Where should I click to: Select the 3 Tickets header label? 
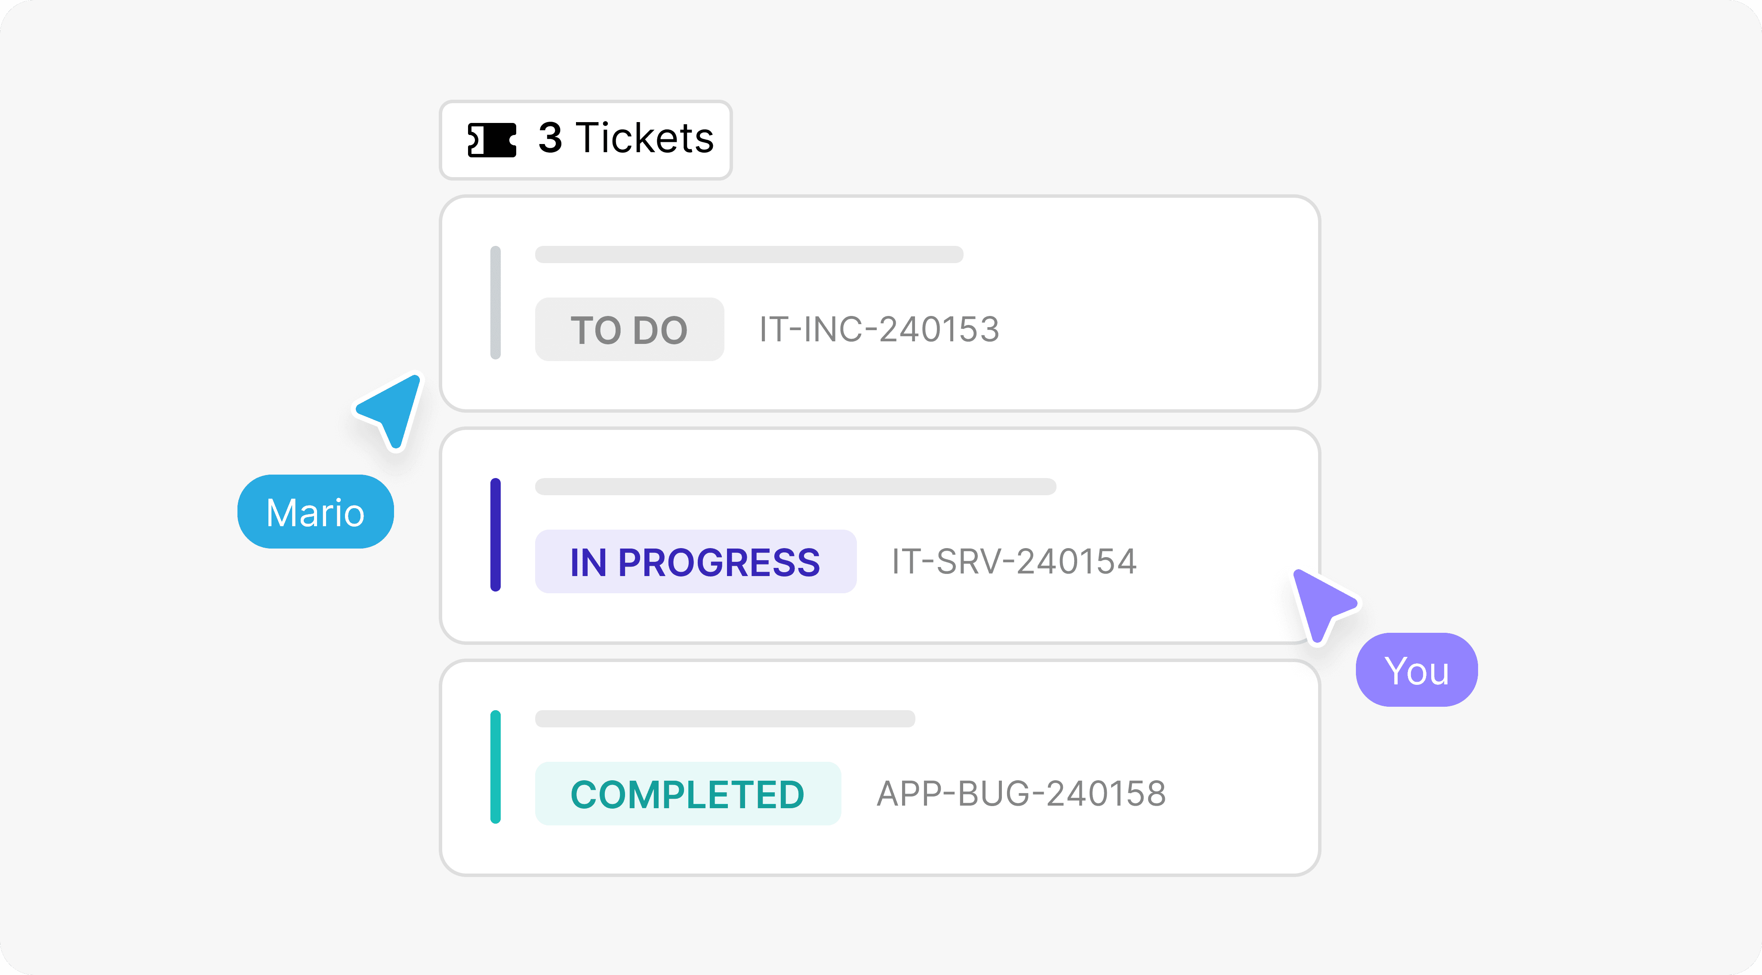pos(626,138)
